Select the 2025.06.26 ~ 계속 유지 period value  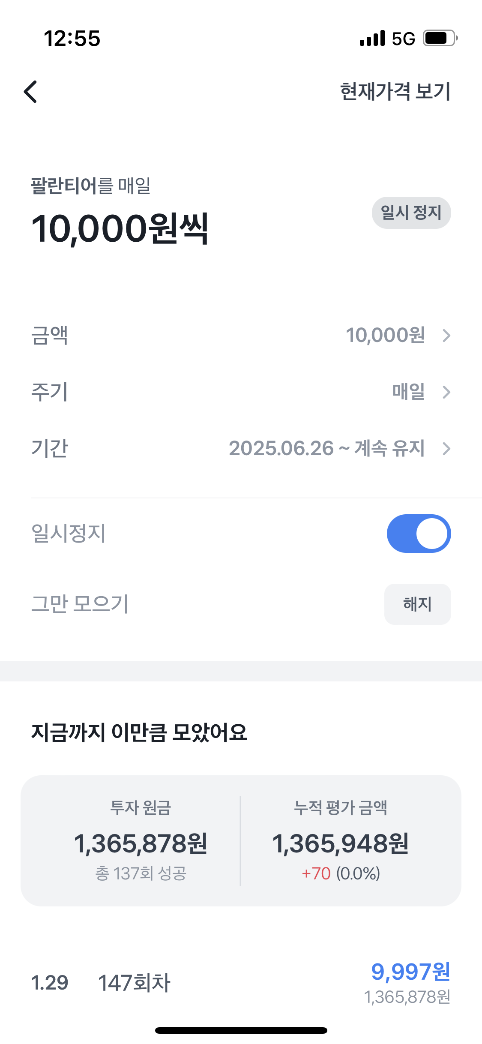tap(326, 448)
